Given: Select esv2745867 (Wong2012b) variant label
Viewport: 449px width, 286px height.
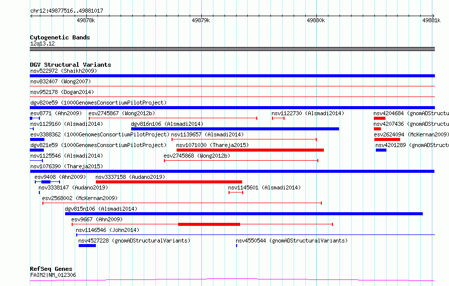Looking at the screenshot, I should point(122,113).
